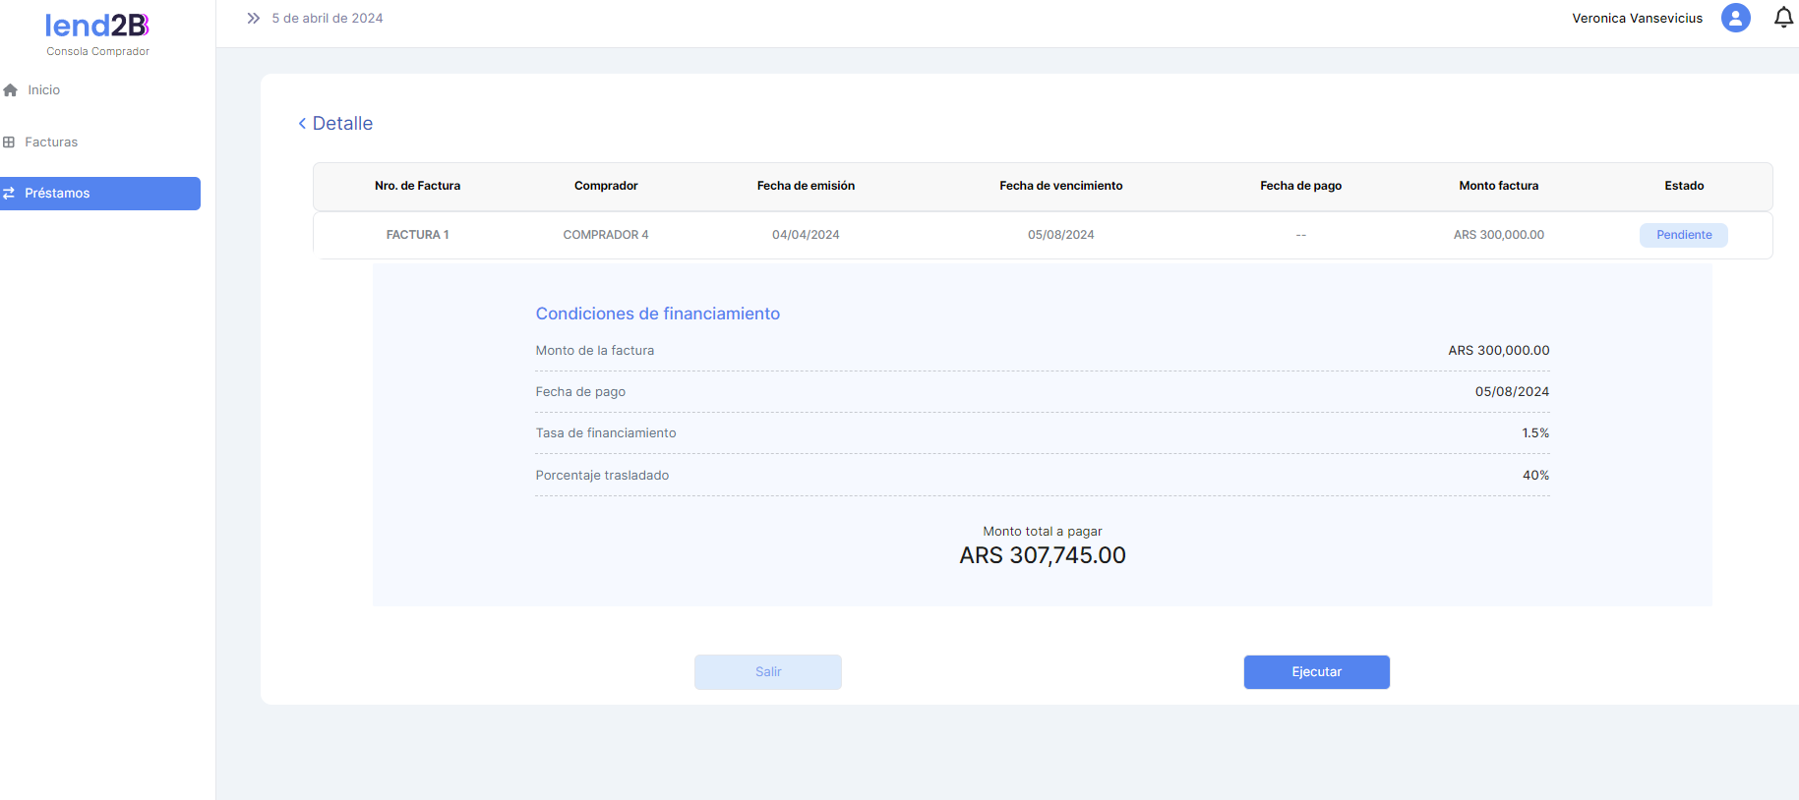Toggle sidebar with double chevron icon

point(253,19)
